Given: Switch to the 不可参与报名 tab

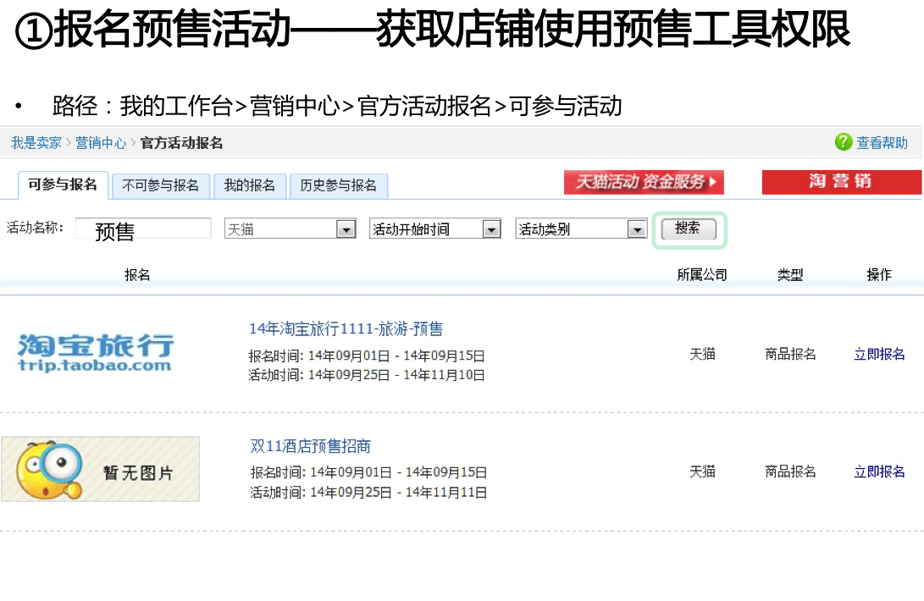Looking at the screenshot, I should click(x=160, y=185).
